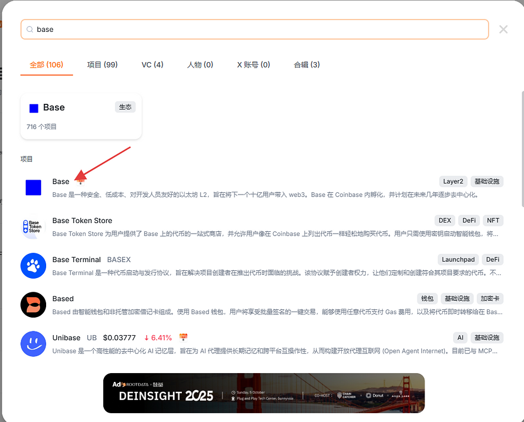Close the search dialog with X
This screenshot has width=524, height=422.
[503, 30]
